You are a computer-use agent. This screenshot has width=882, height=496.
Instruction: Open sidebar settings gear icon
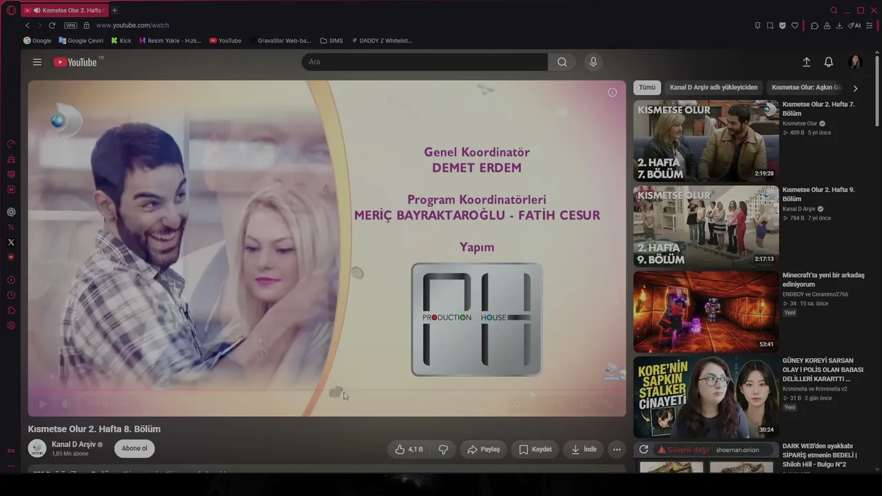coord(11,325)
